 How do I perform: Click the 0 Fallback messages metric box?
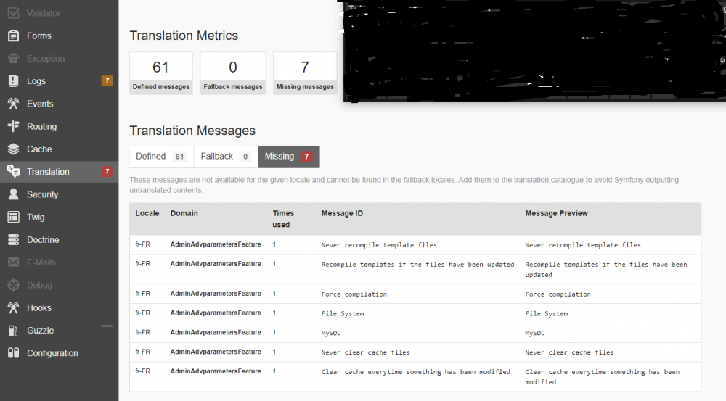(233, 73)
